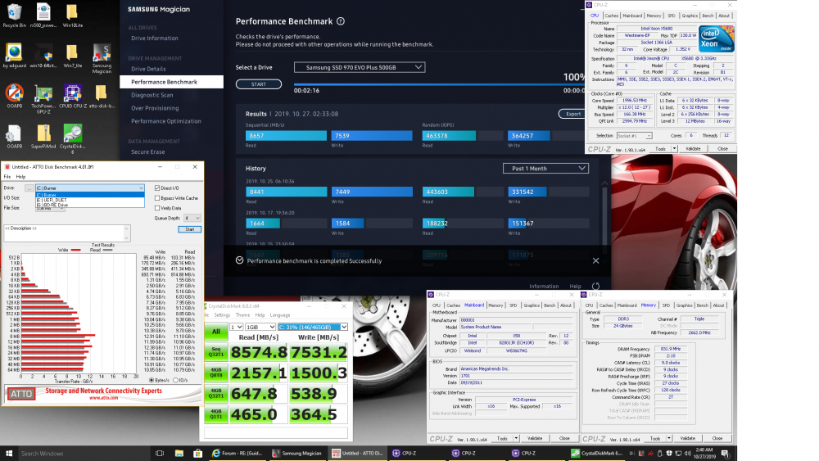Open the Windows Start menu

8,453
